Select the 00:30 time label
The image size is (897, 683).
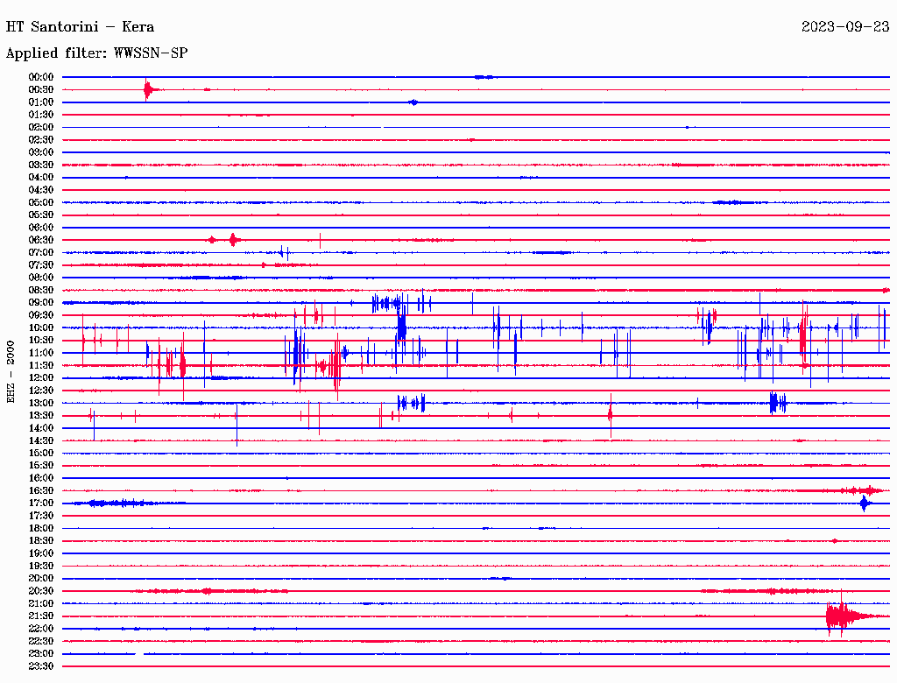tap(41, 89)
